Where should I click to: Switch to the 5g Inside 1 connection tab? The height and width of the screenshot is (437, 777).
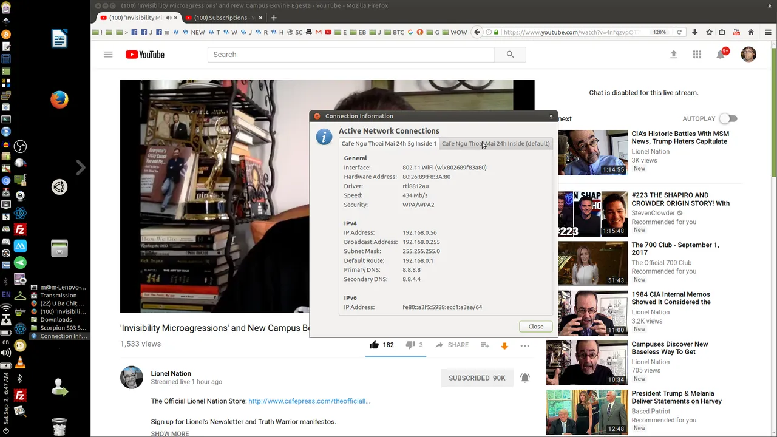pyautogui.click(x=388, y=144)
